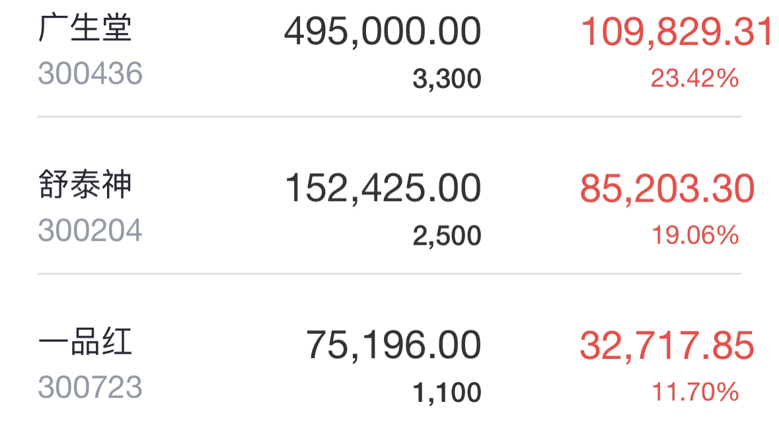779x425 pixels.
Task: Select stock code 300436
Action: tap(91, 73)
